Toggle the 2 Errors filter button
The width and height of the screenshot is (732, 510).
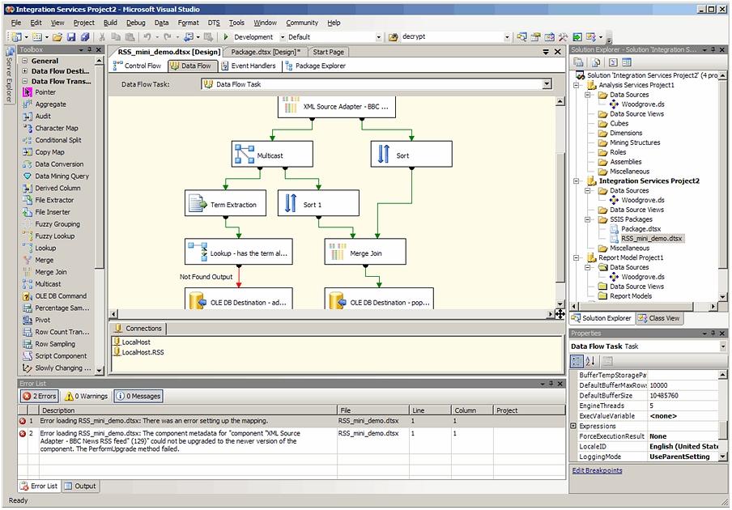pyautogui.click(x=39, y=396)
